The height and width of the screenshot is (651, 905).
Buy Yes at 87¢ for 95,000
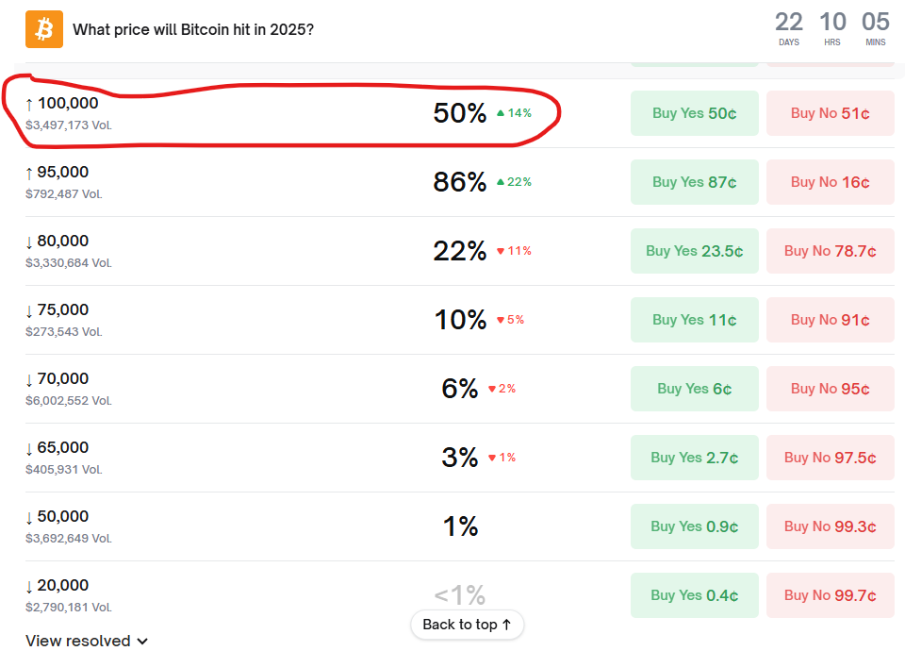point(694,182)
